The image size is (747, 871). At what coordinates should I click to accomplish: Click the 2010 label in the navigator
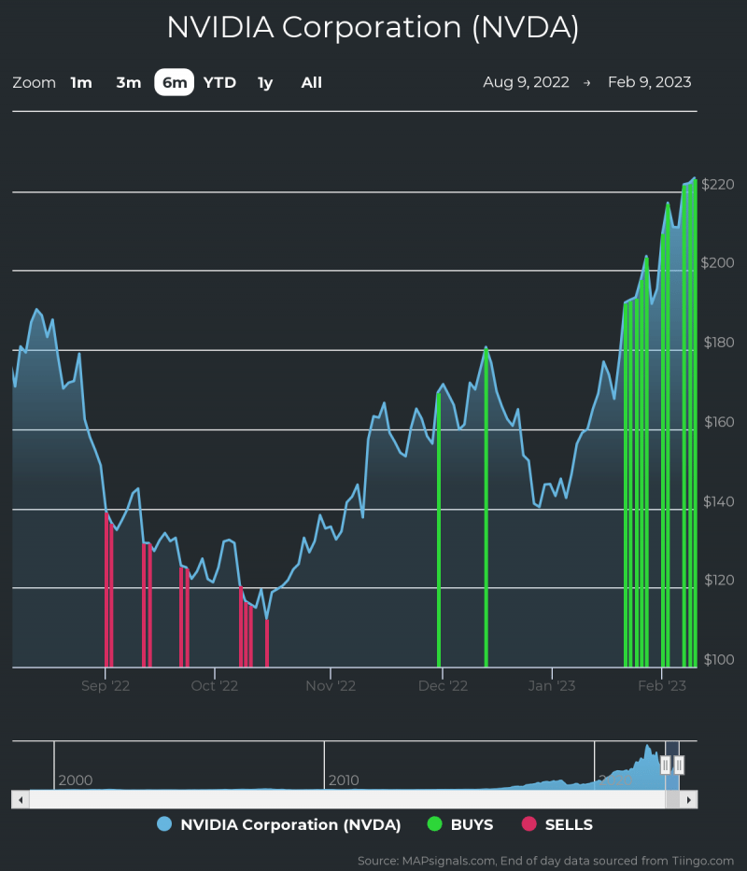pos(344,780)
